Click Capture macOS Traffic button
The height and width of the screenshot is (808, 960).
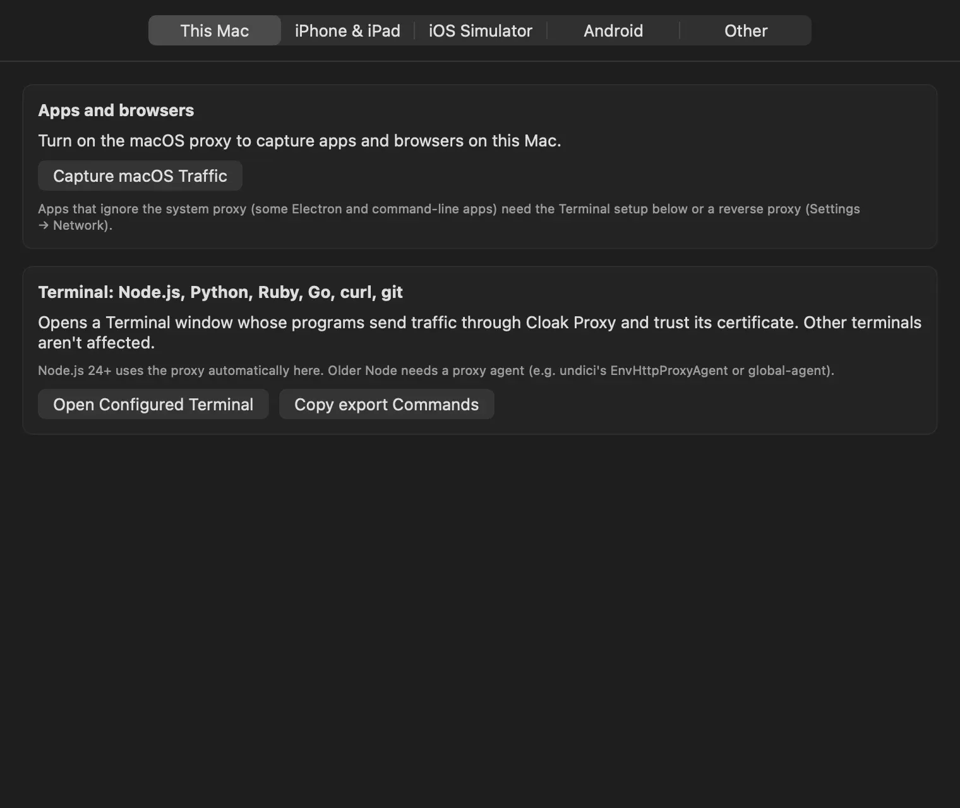(140, 175)
